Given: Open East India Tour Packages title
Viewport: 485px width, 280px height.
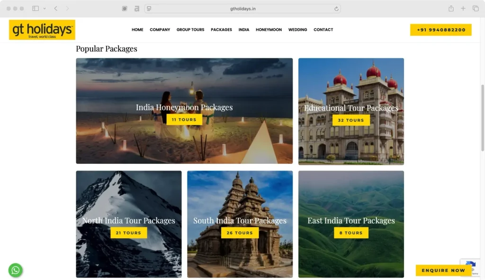Looking at the screenshot, I should [x=351, y=221].
